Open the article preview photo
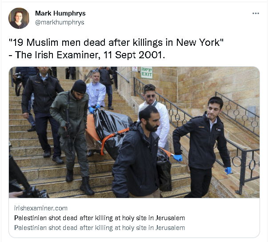The image size is (268, 242). (x=134, y=132)
